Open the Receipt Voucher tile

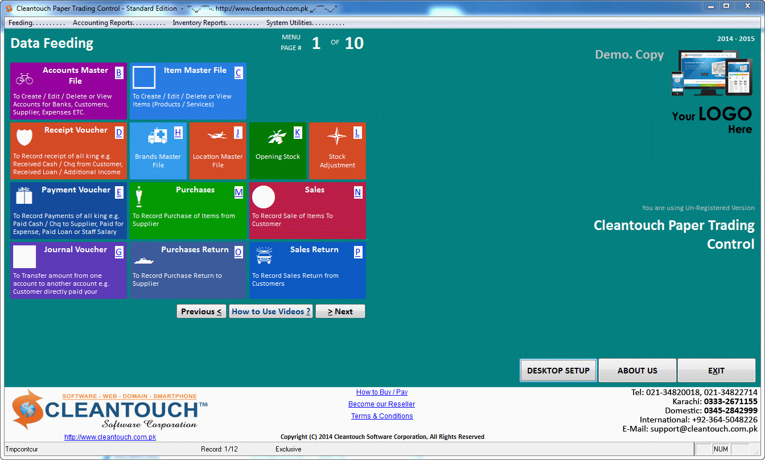coord(69,151)
